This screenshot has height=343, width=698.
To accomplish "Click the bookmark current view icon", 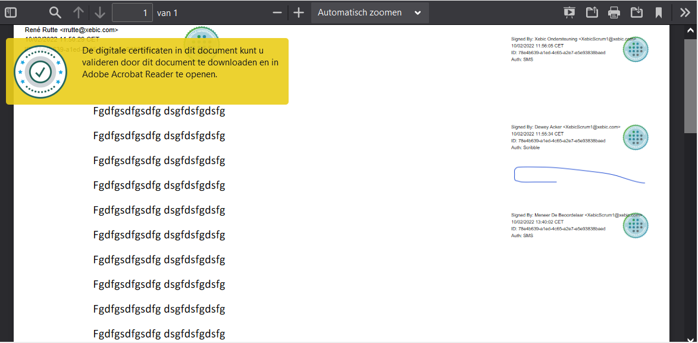I will [x=658, y=12].
